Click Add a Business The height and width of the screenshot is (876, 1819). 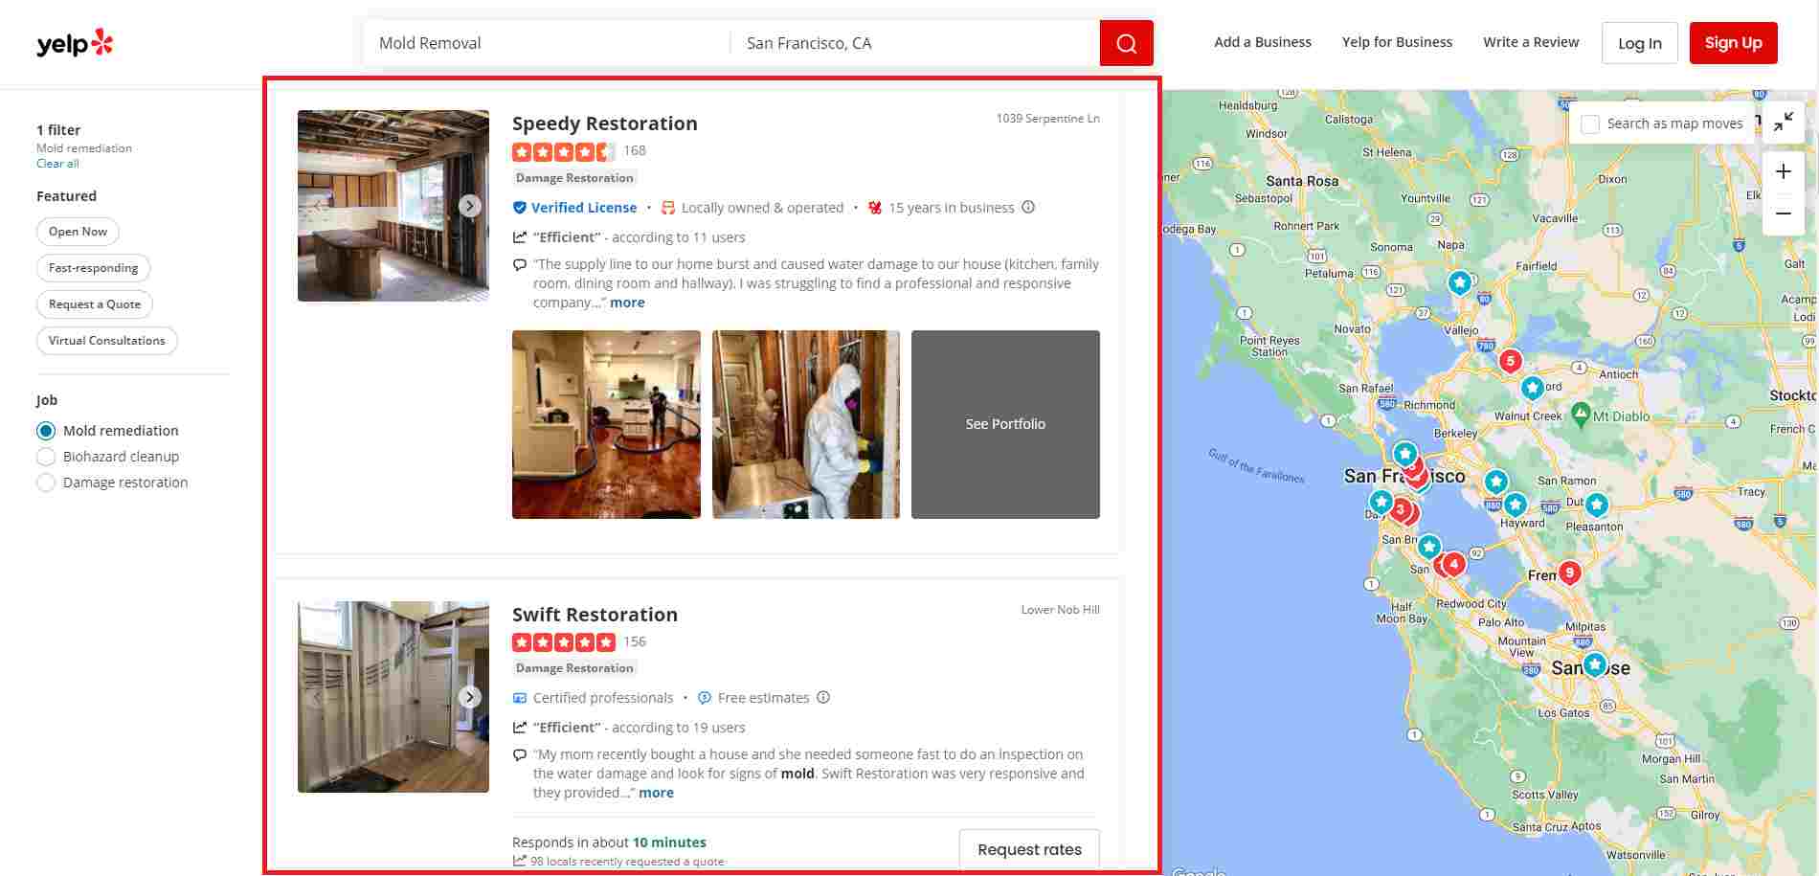(1262, 42)
